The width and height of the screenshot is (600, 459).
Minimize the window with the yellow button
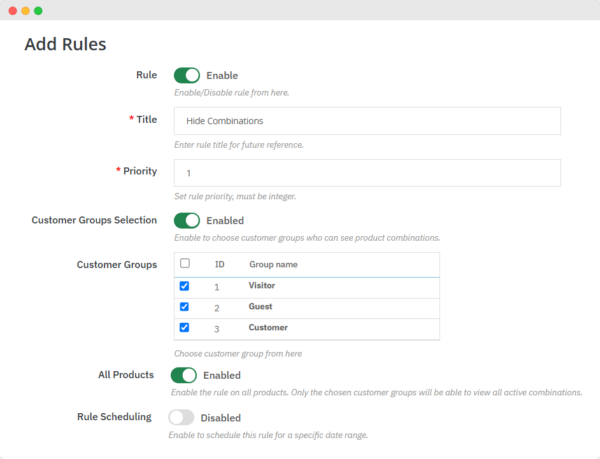click(x=25, y=11)
